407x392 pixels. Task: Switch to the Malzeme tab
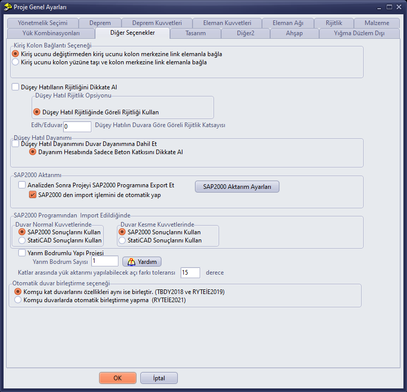tap(377, 23)
